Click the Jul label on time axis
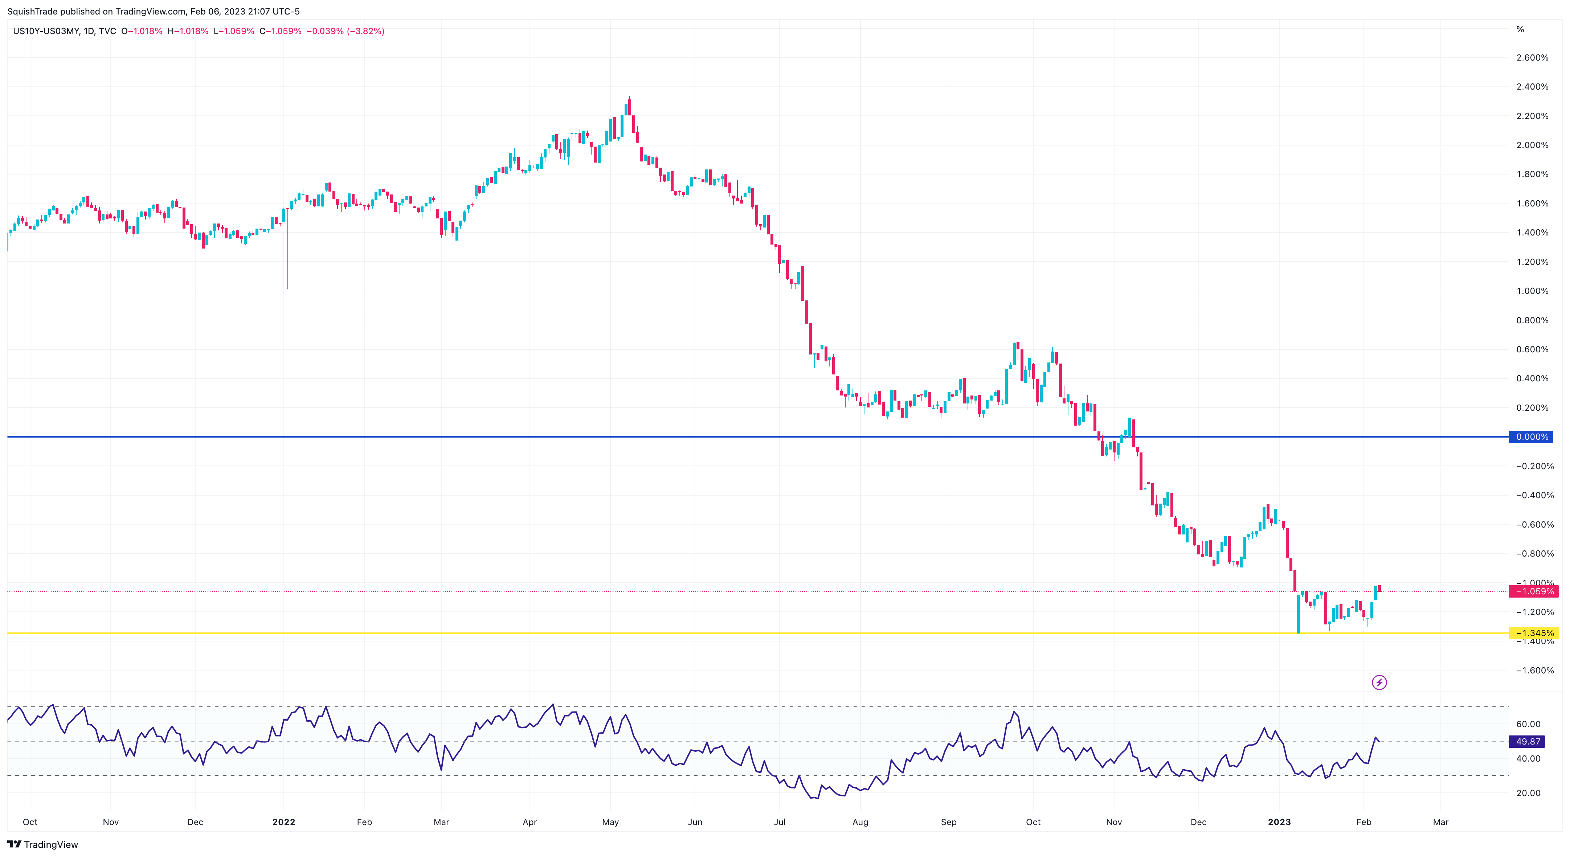This screenshot has width=1570, height=857. click(780, 822)
